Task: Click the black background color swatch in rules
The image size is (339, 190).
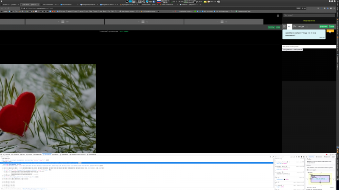Action: click(285, 179)
